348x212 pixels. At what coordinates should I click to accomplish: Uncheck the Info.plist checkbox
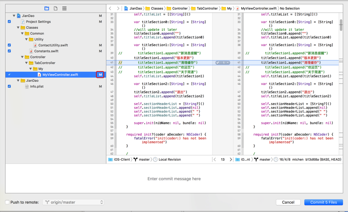click(9, 86)
